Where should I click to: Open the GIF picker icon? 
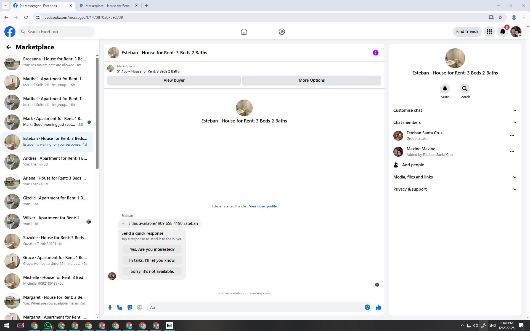(x=140, y=307)
